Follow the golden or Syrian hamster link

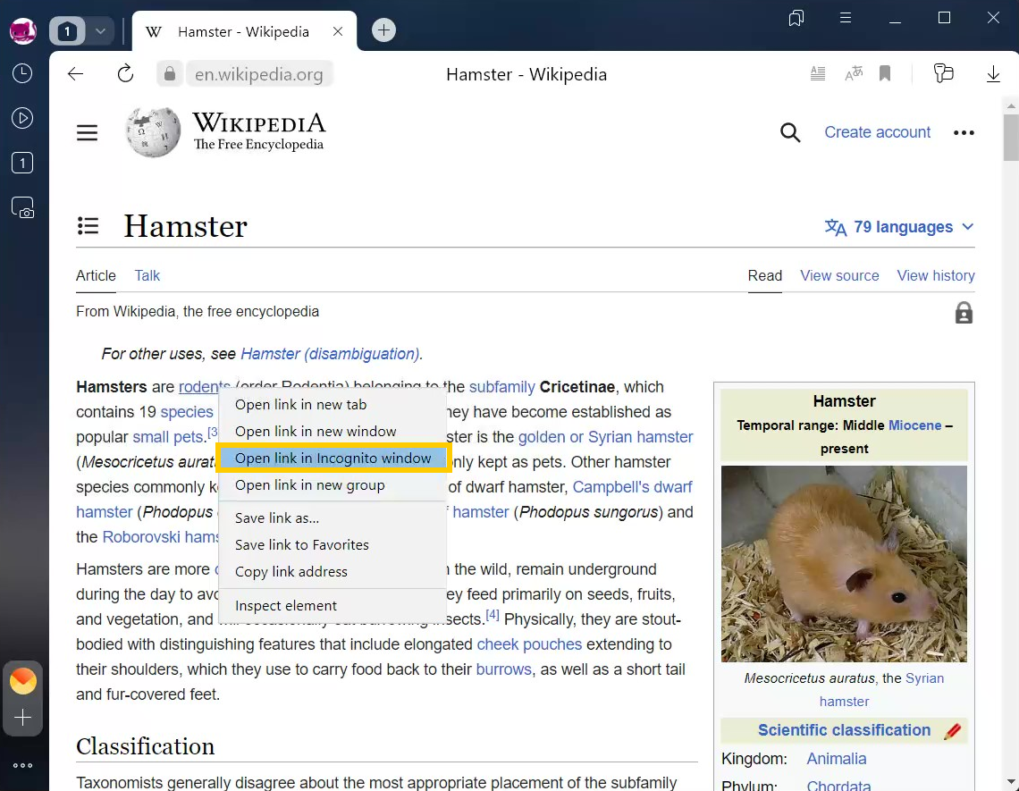[x=605, y=437]
